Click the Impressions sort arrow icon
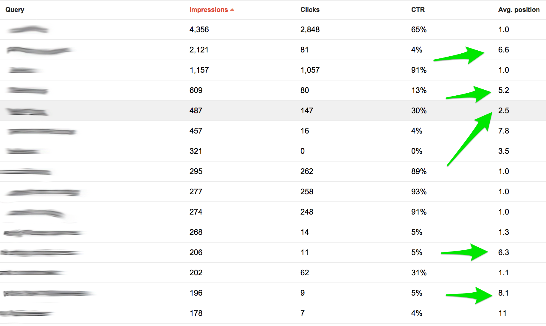The width and height of the screenshot is (546, 326). [x=232, y=10]
